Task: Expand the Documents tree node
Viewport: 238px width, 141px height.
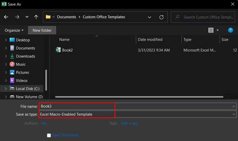Action: (x=6, y=48)
